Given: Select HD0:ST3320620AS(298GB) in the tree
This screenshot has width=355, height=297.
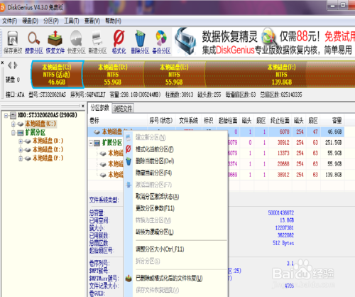Looking at the screenshot, I should [48, 115].
